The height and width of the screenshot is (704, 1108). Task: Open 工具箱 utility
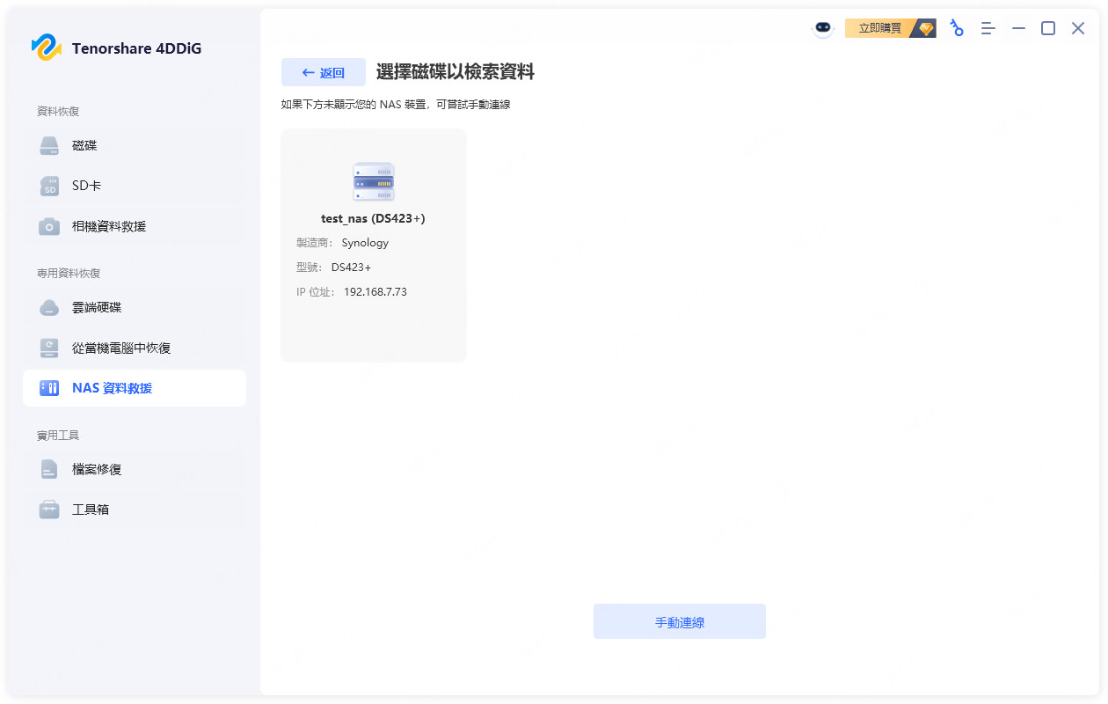point(134,510)
